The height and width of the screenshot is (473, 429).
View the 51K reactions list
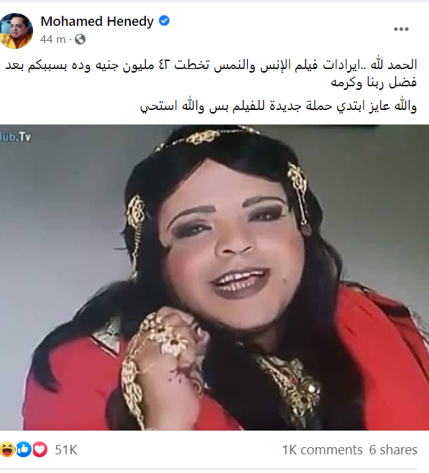66,449
